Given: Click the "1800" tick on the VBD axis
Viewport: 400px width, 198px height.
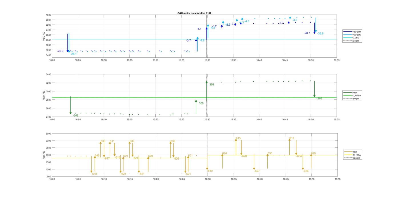Looking at the screenshot, I should click(49, 15).
